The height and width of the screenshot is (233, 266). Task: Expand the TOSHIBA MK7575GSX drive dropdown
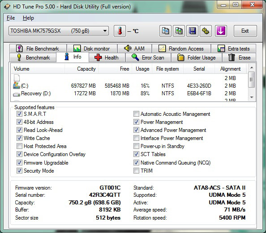pyautogui.click(x=59, y=31)
